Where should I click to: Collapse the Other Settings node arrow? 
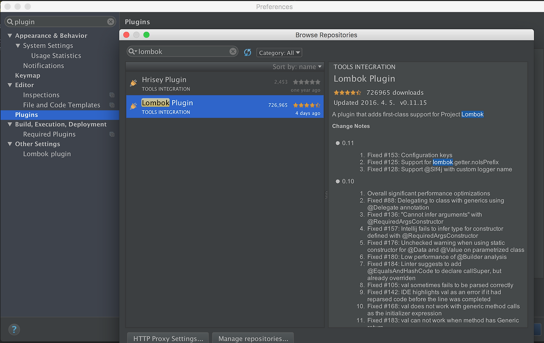pos(10,144)
